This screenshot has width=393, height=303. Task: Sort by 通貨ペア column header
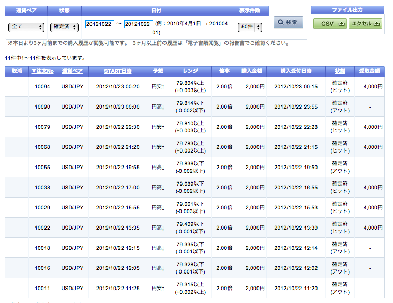(x=72, y=71)
